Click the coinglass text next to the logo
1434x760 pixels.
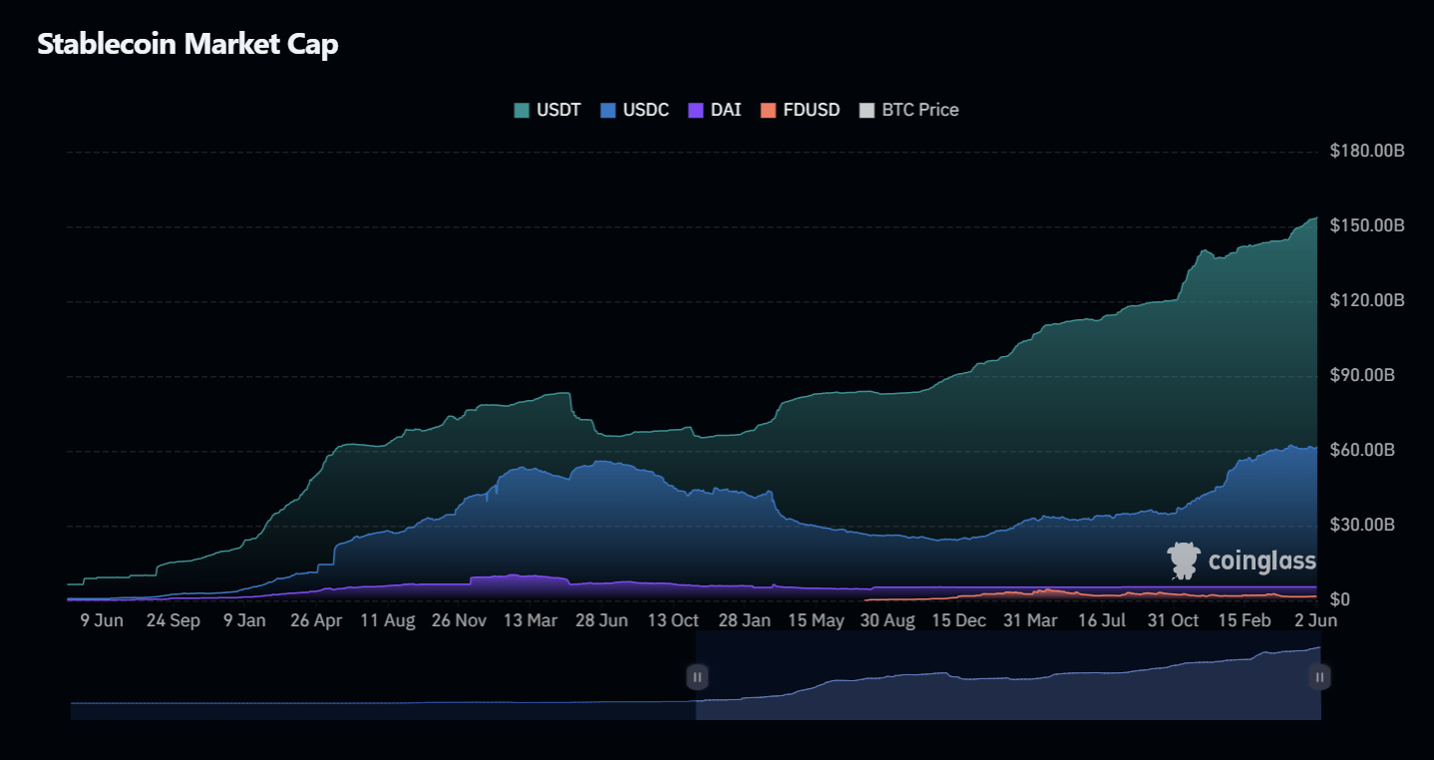point(1261,561)
